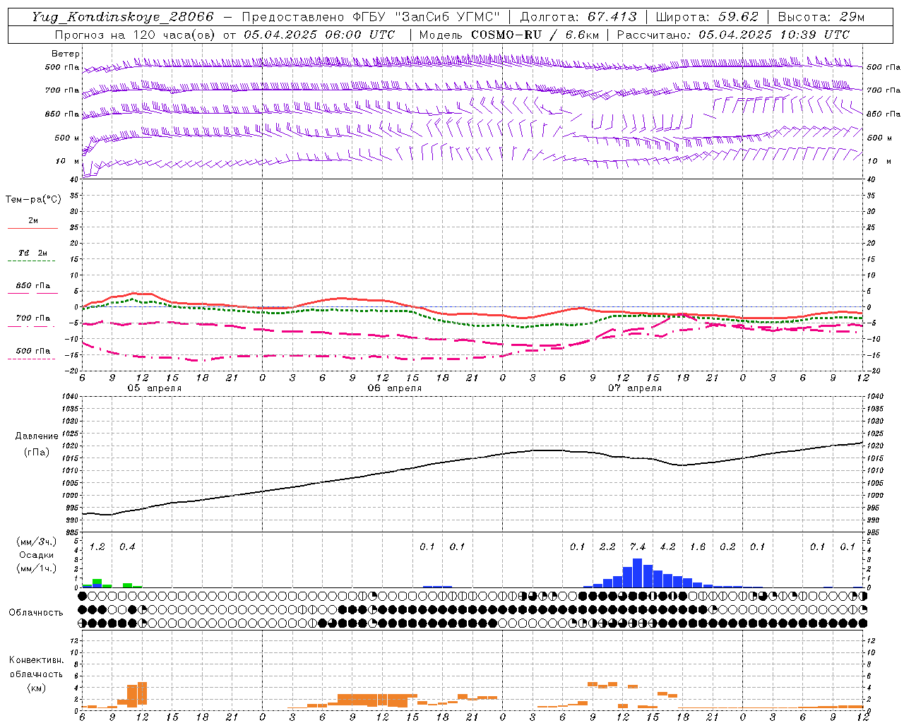Viewport: 904px width, 723px height.
Task: Click the (мм/3ч.) precipitation unit label
Action: [x=36, y=542]
